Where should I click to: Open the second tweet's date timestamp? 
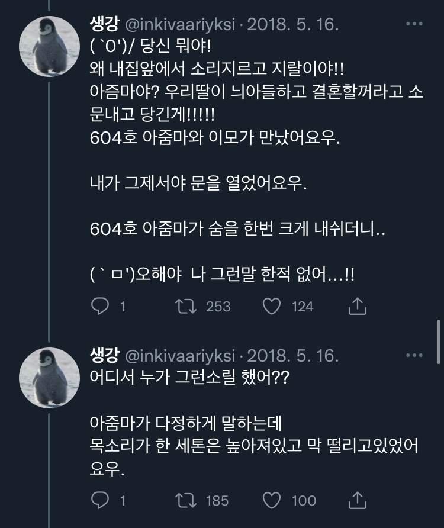click(x=292, y=355)
